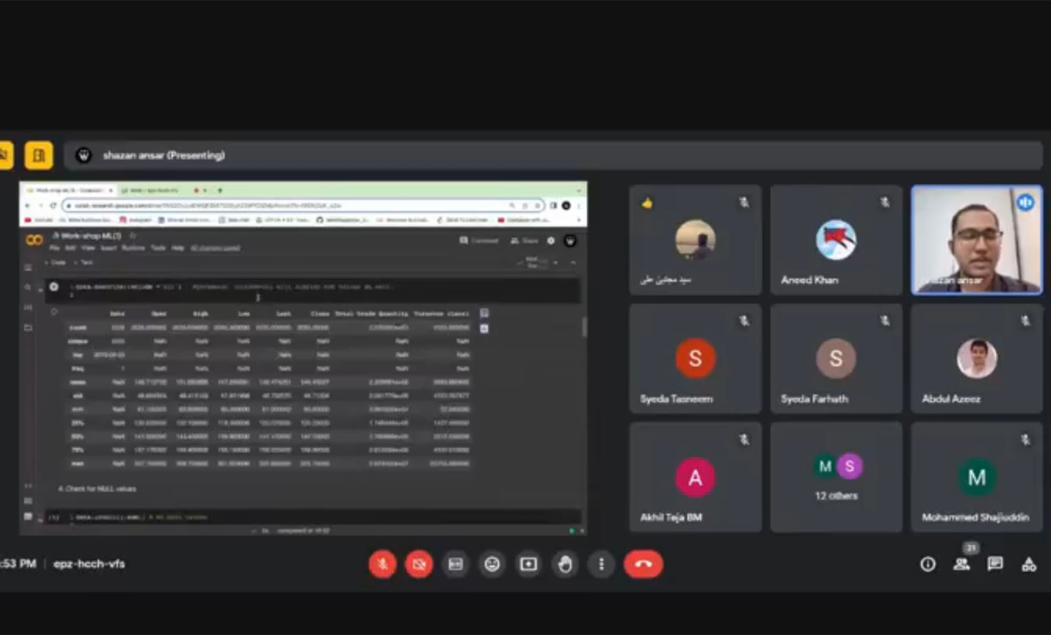The height and width of the screenshot is (635, 1051).
Task: Select Abdul Azeez's participant tile
Action: pyautogui.click(x=977, y=358)
